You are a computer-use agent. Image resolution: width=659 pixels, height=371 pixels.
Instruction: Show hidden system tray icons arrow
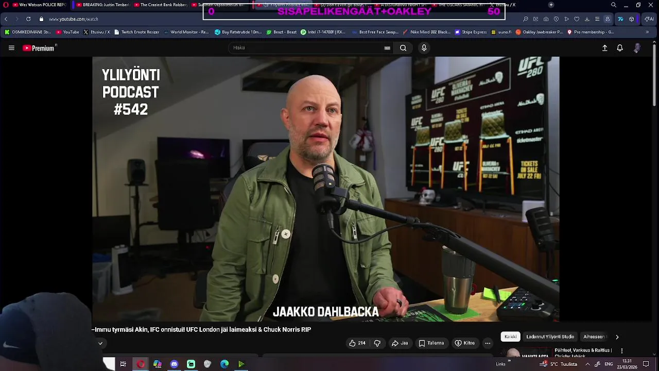point(587,364)
